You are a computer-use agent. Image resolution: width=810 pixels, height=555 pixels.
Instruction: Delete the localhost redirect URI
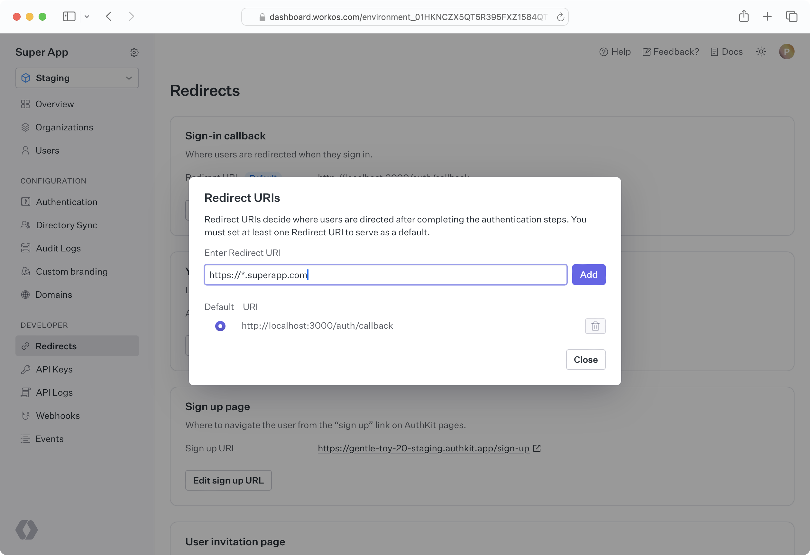click(x=595, y=326)
